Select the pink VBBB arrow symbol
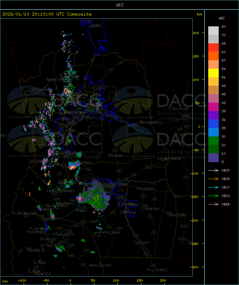Screen dimensions: 239x285 [x=213, y=204]
